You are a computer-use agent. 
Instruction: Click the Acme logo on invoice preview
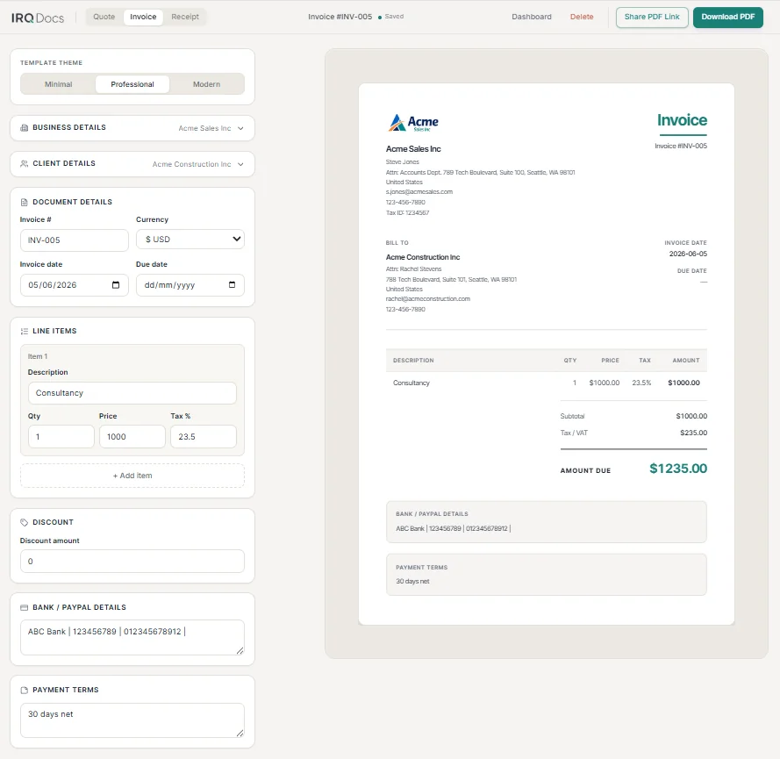tap(413, 122)
